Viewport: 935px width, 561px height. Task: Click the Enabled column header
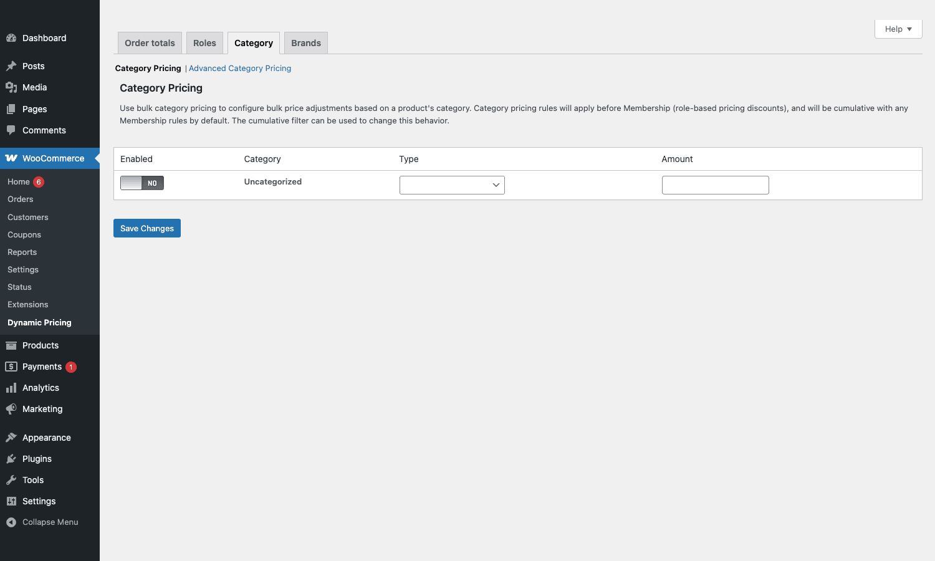pyautogui.click(x=137, y=159)
